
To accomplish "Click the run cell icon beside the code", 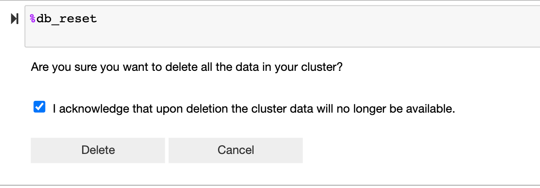I will click(15, 19).
